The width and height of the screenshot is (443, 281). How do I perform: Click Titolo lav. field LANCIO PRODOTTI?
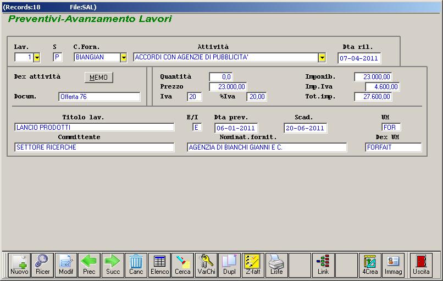coord(95,127)
